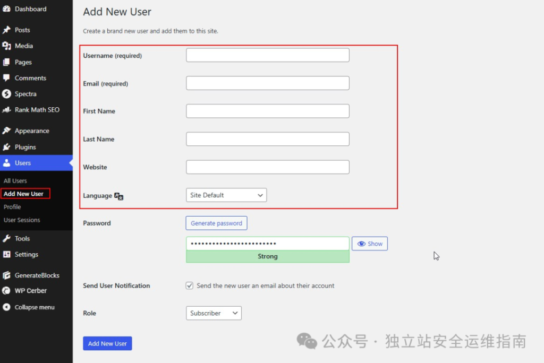The height and width of the screenshot is (363, 544).
Task: Open the All Users submenu link
Action: 15,180
